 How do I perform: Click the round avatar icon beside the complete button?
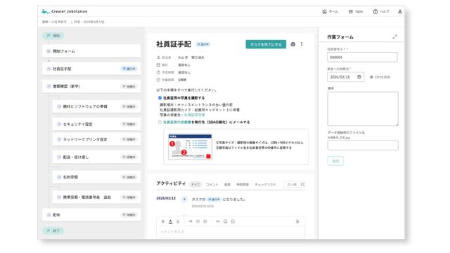(292, 44)
